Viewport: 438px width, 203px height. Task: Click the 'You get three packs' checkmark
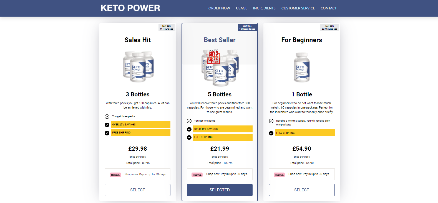(x=107, y=117)
